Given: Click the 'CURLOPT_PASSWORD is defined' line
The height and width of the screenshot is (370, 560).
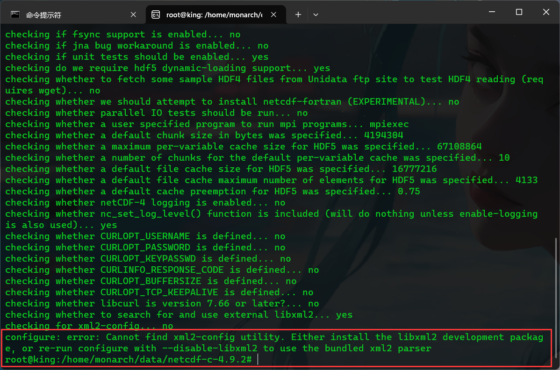Looking at the screenshot, I should (x=145, y=247).
